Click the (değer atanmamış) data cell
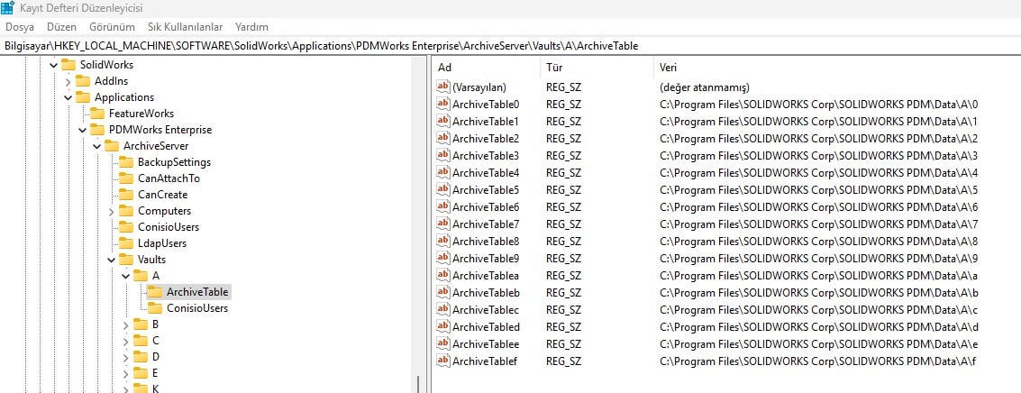This screenshot has height=393, width=1021. (705, 87)
